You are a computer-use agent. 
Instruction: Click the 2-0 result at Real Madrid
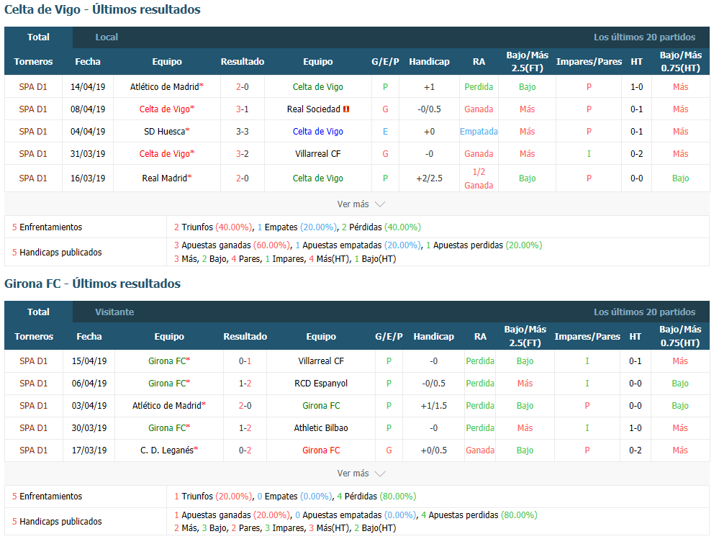pos(243,178)
